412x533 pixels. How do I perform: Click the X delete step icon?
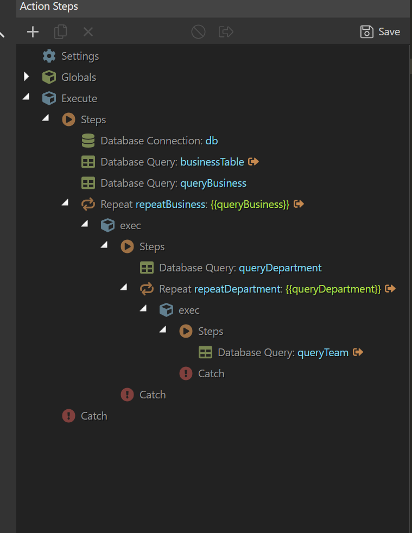click(88, 32)
